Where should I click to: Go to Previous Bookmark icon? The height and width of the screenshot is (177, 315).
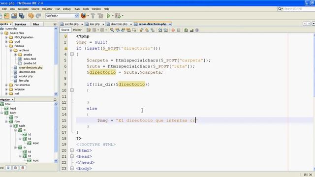141,30
